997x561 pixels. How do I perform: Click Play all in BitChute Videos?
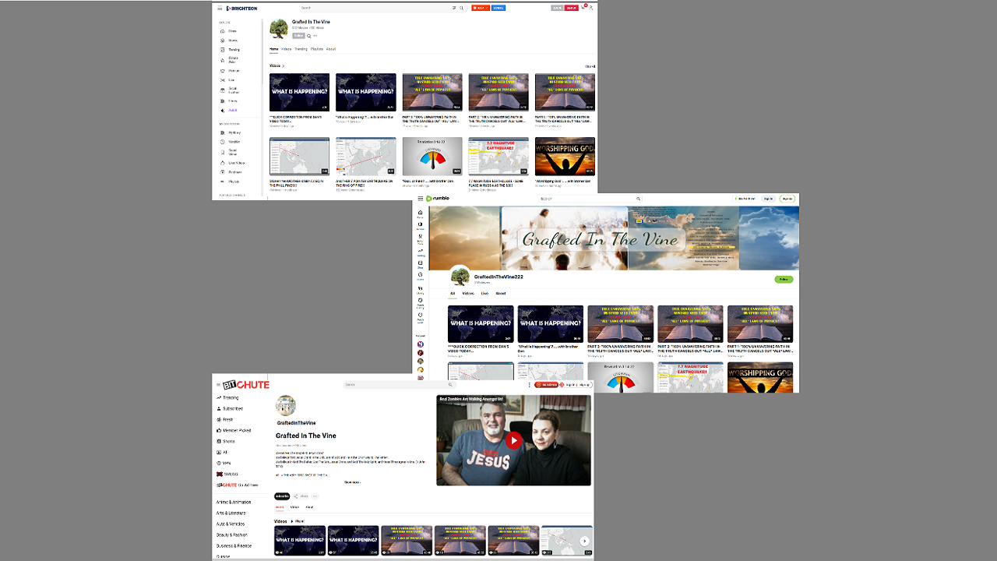299,520
